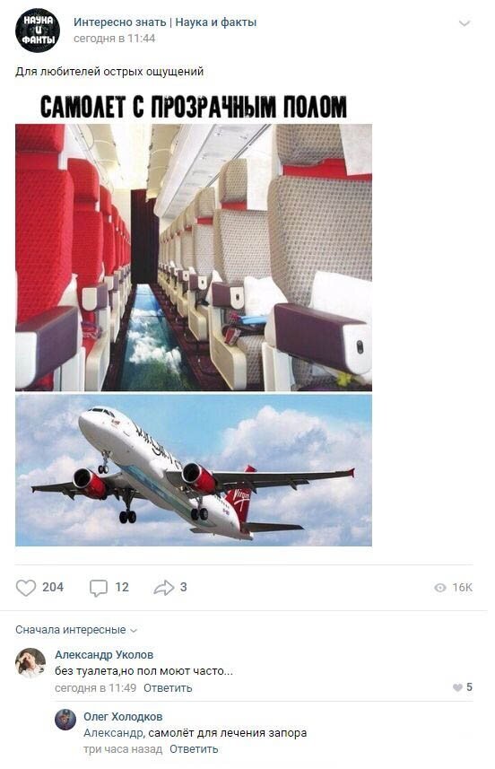This screenshot has width=495, height=769.
Task: Click the eye views counter icon
Action: [440, 588]
